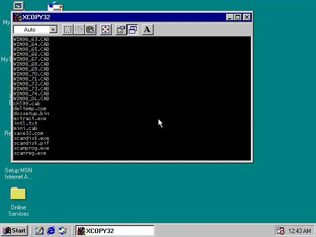Select XCOPY32 taskbar button
This screenshot has height=237, width=316.
coord(115,231)
